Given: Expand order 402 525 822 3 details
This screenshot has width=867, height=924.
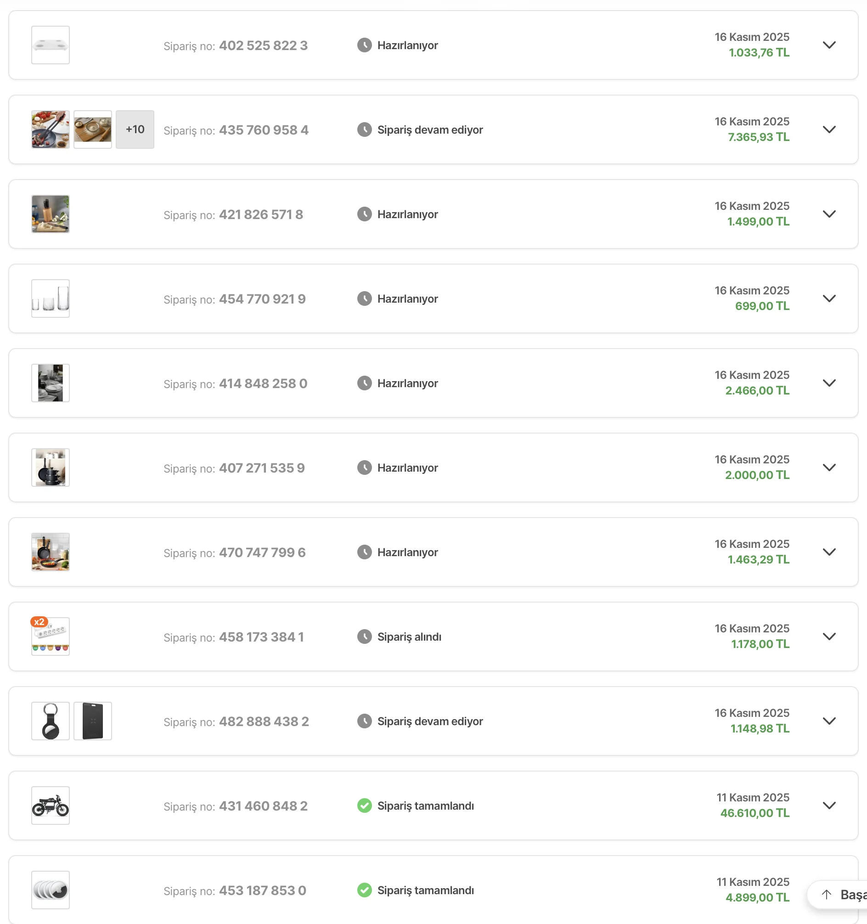Looking at the screenshot, I should [829, 45].
